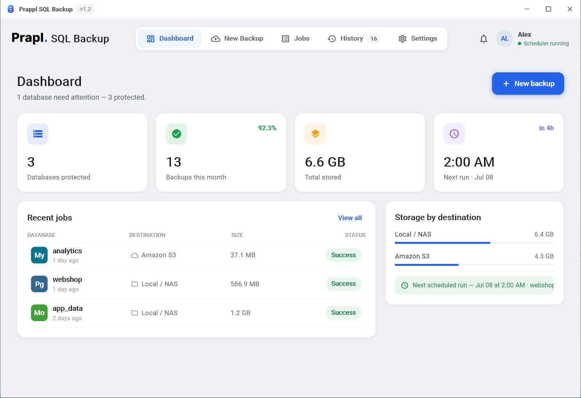The image size is (581, 398).
Task: Select the app_data database name
Action: [x=68, y=308]
